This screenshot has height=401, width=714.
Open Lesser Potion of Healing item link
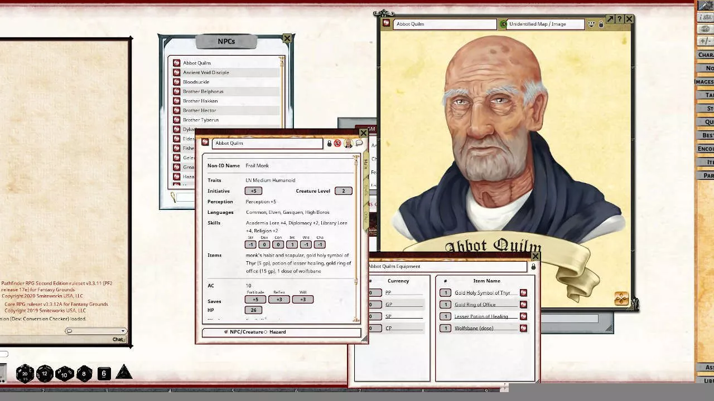pos(523,316)
